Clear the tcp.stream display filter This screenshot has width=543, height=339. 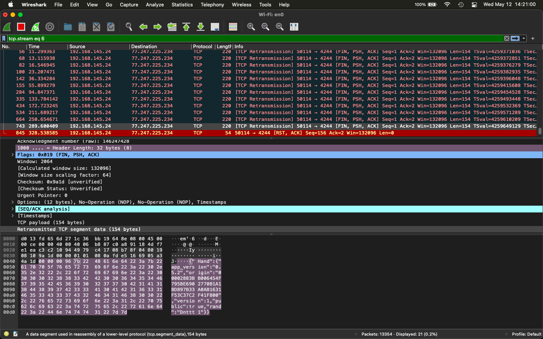click(506, 38)
